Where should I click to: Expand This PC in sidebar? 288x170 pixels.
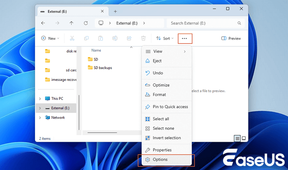coord(40,99)
